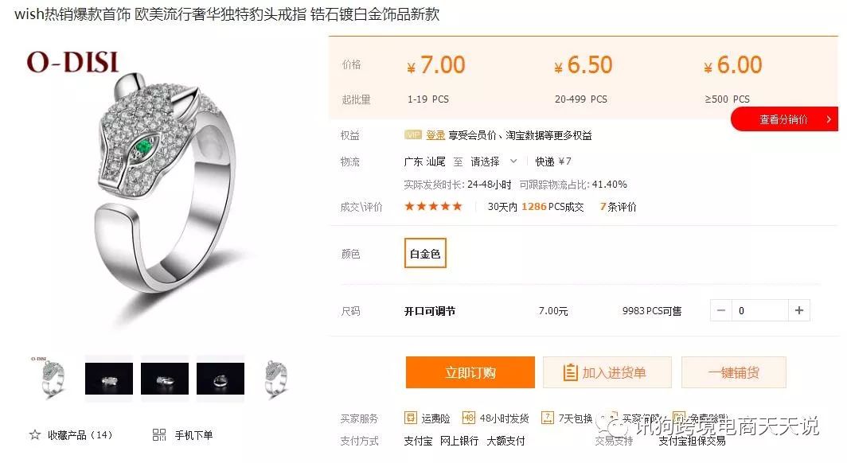
Task: Click the star icon to favorite product
Action: tap(35, 434)
